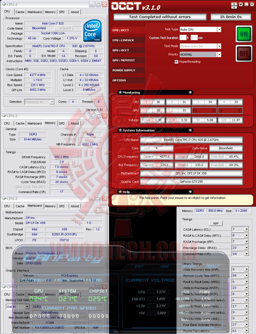
Task: Open the RAS# to CAS# Delay dropdown
Action: click(246, 235)
